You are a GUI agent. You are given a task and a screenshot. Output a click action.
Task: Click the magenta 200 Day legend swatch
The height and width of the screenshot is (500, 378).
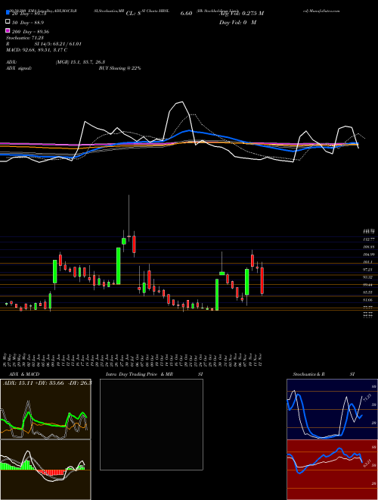pyautogui.click(x=8, y=31)
